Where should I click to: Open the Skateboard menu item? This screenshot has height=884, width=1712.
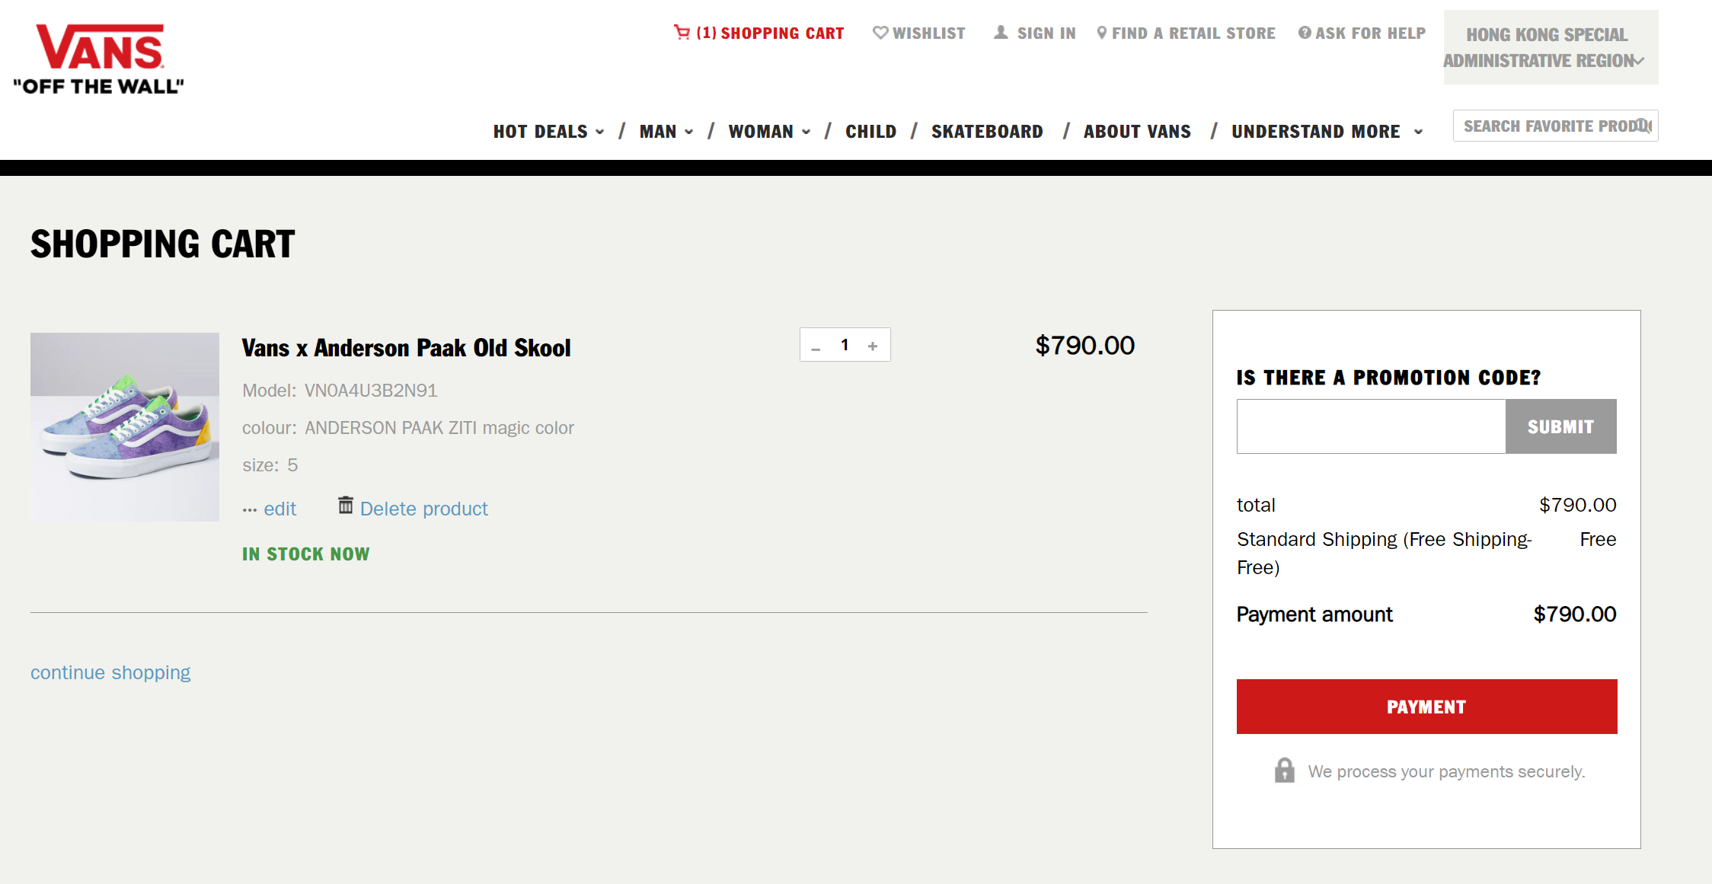click(x=987, y=132)
